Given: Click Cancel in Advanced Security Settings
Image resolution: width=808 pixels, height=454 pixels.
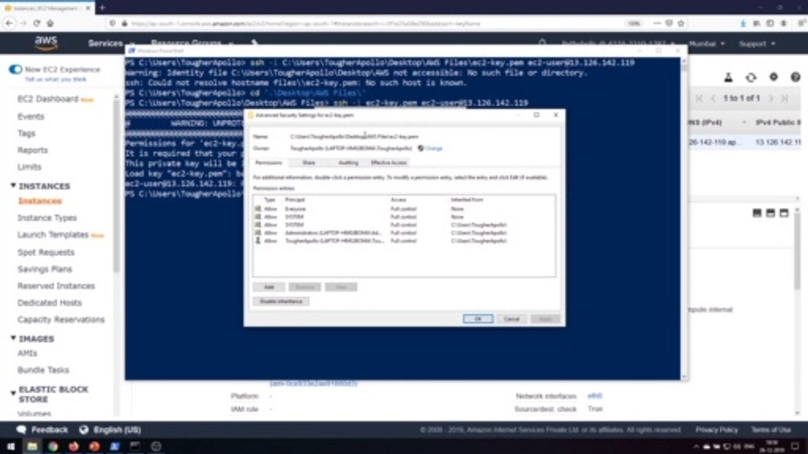Looking at the screenshot, I should point(512,319).
